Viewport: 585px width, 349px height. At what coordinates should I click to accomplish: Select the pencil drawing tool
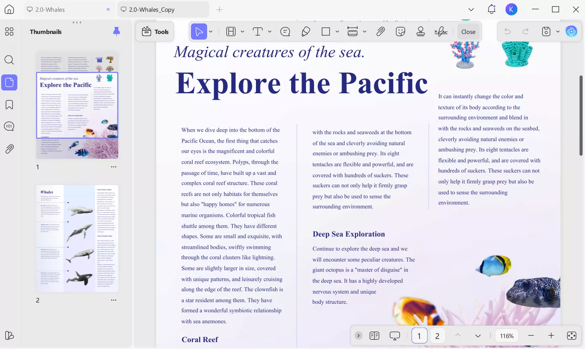click(306, 32)
